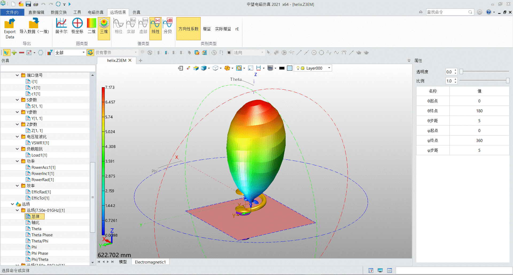The width and height of the screenshot is (513, 275).
Task: Open the Layer000 layer dropdown
Action: [329, 68]
